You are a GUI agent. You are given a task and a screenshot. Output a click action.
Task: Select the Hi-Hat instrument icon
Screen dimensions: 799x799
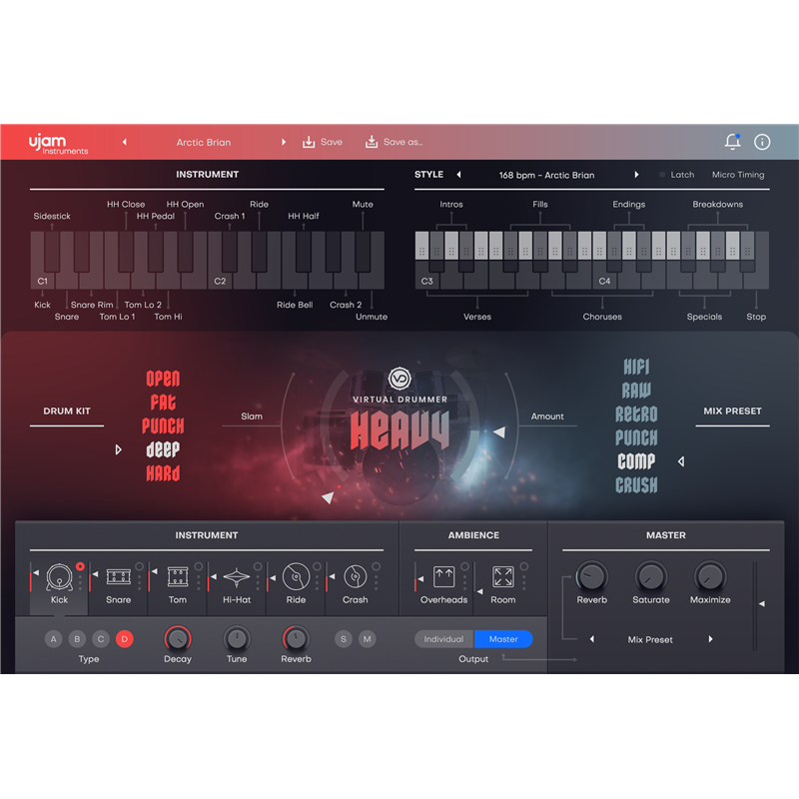[237, 577]
